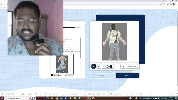Click the example drawing thumbnail of the girl
The height and width of the screenshot is (100, 178).
(62, 64)
